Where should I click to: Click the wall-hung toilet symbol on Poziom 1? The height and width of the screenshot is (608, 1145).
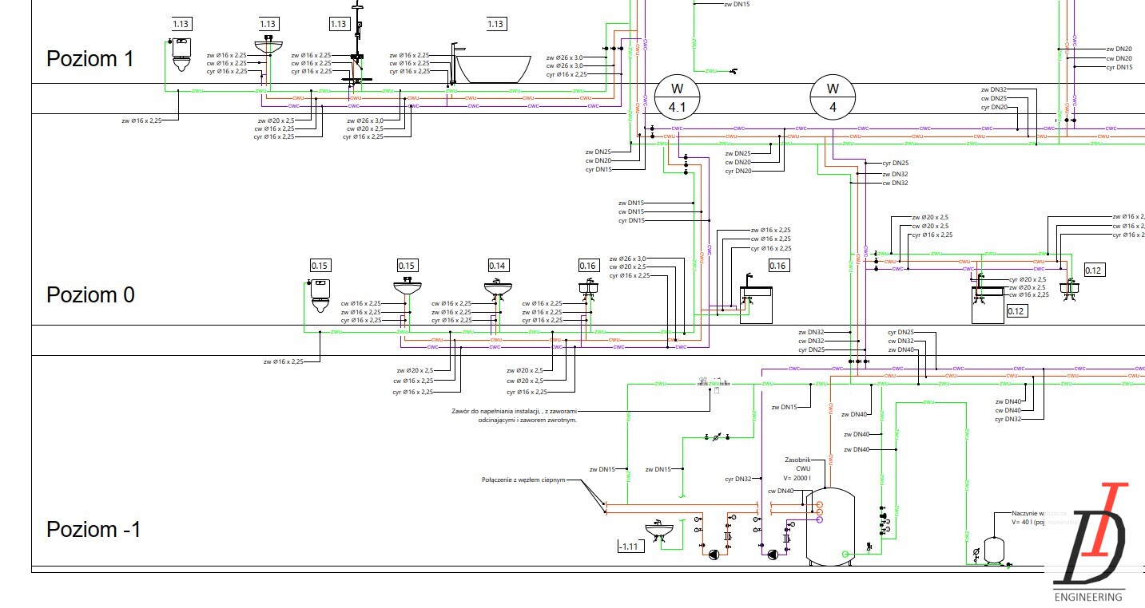coord(182,53)
